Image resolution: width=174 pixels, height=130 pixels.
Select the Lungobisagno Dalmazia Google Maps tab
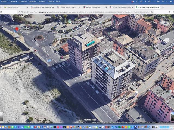tap(147, 7)
